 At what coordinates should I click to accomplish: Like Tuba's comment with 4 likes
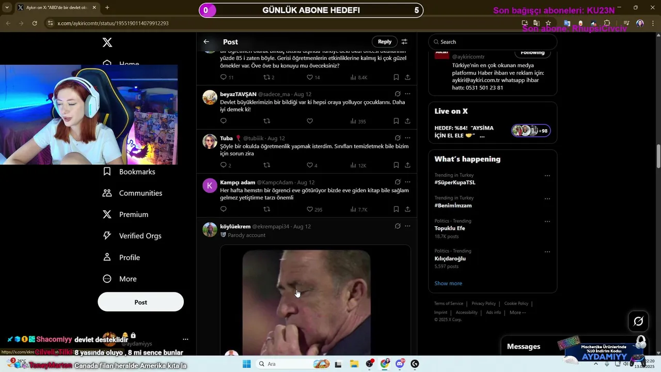pyautogui.click(x=312, y=165)
